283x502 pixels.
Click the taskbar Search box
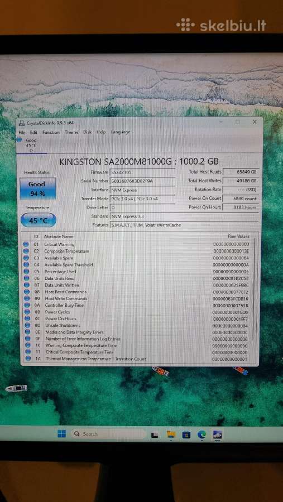pyautogui.click(x=109, y=434)
